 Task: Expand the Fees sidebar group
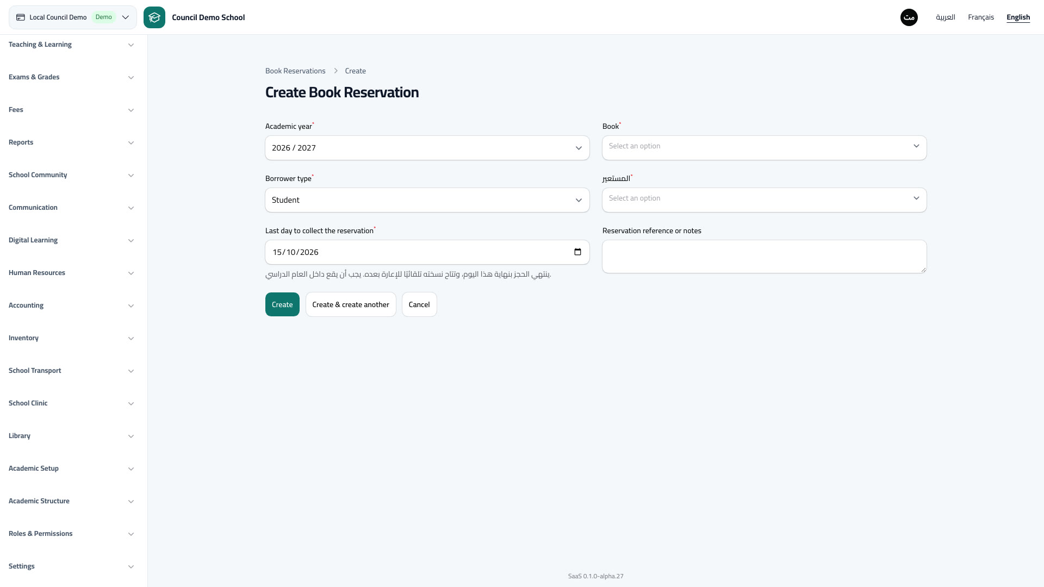pos(71,110)
